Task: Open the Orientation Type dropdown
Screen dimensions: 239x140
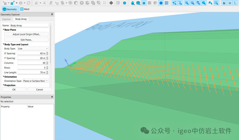Action: [35, 81]
